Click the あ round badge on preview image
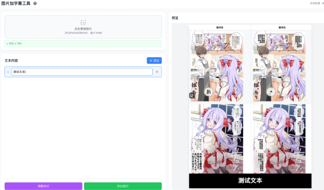Screen dimensions: 324x190 click(209, 91)
